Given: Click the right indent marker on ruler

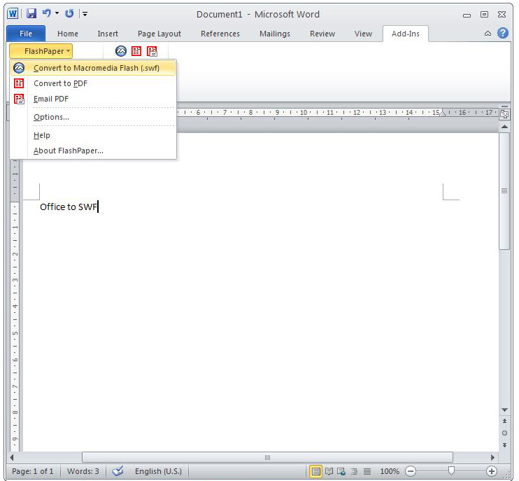Looking at the screenshot, I should [443, 113].
